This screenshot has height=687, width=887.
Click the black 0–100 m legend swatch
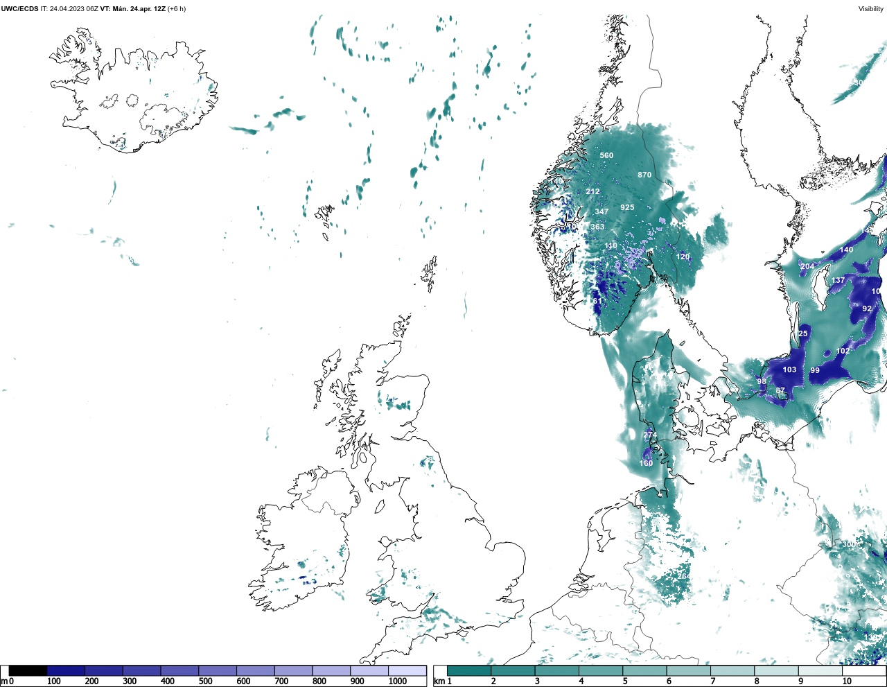pos(28,671)
